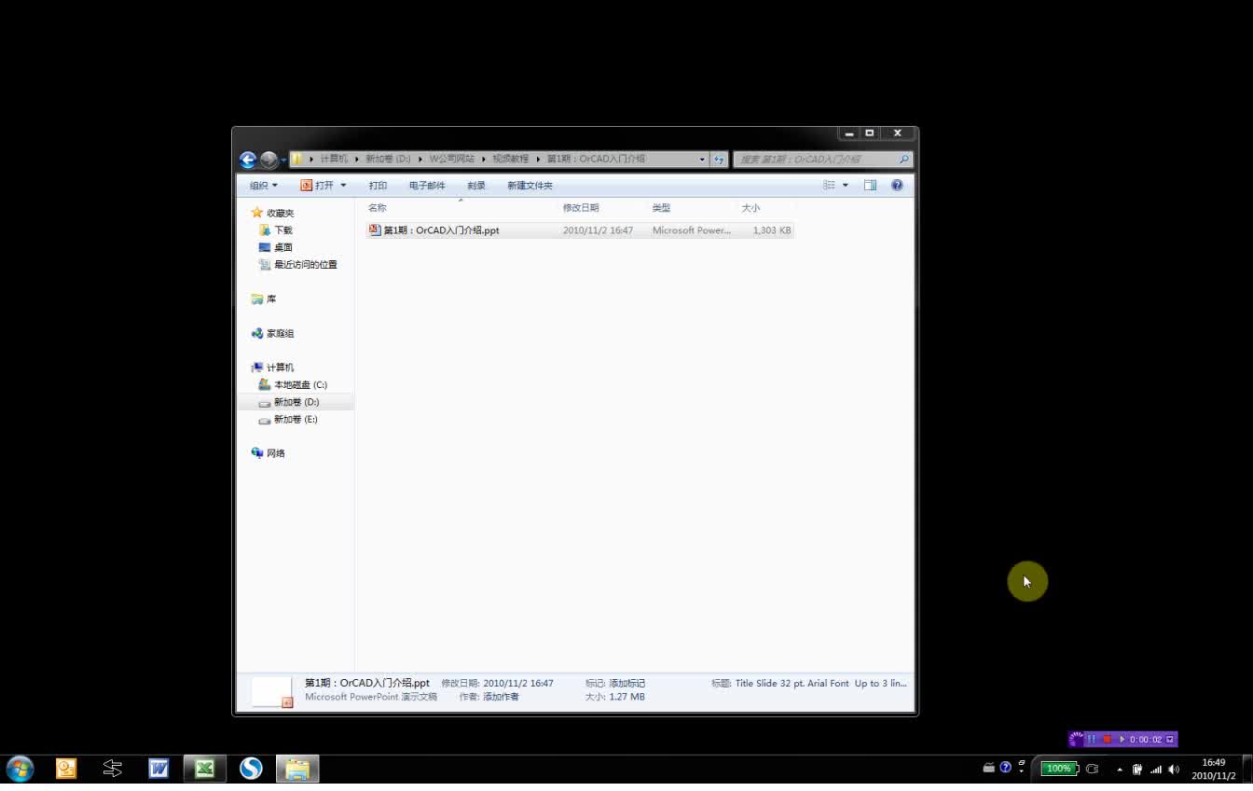Refresh the folder via address bar refresh icon

pos(719,160)
